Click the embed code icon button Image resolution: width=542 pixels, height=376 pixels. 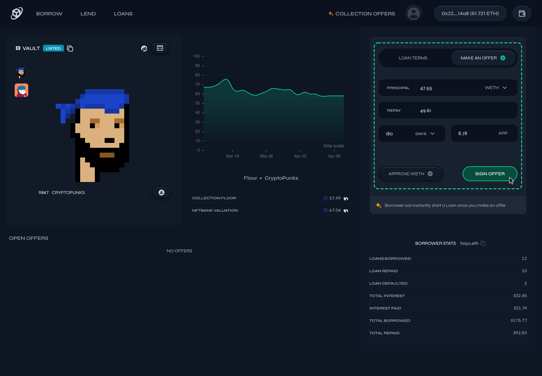click(160, 48)
